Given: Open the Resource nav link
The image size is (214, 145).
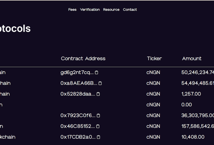Looking at the screenshot, I should (x=111, y=10).
